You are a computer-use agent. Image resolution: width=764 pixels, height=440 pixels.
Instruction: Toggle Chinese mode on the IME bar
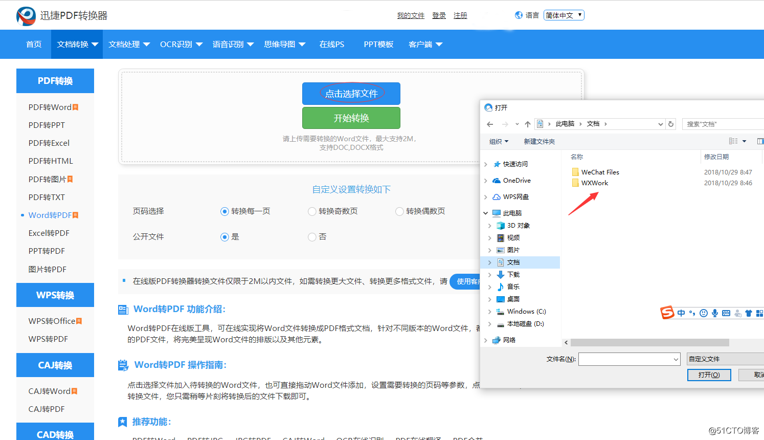pos(681,313)
